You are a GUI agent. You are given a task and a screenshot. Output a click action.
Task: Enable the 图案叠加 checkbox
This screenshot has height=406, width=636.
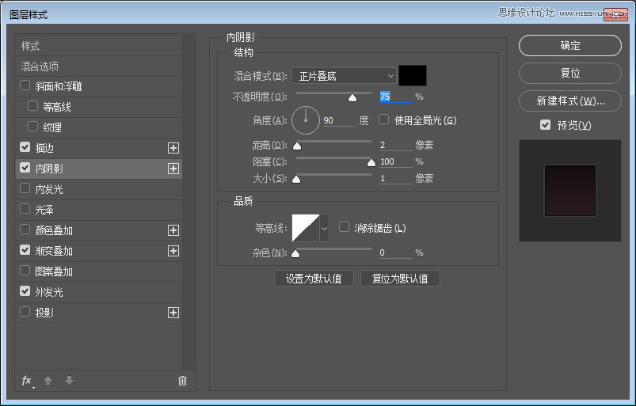coord(25,271)
